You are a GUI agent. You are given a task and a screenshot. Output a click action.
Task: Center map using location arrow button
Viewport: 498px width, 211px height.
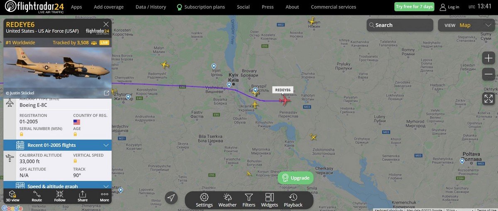click(171, 198)
